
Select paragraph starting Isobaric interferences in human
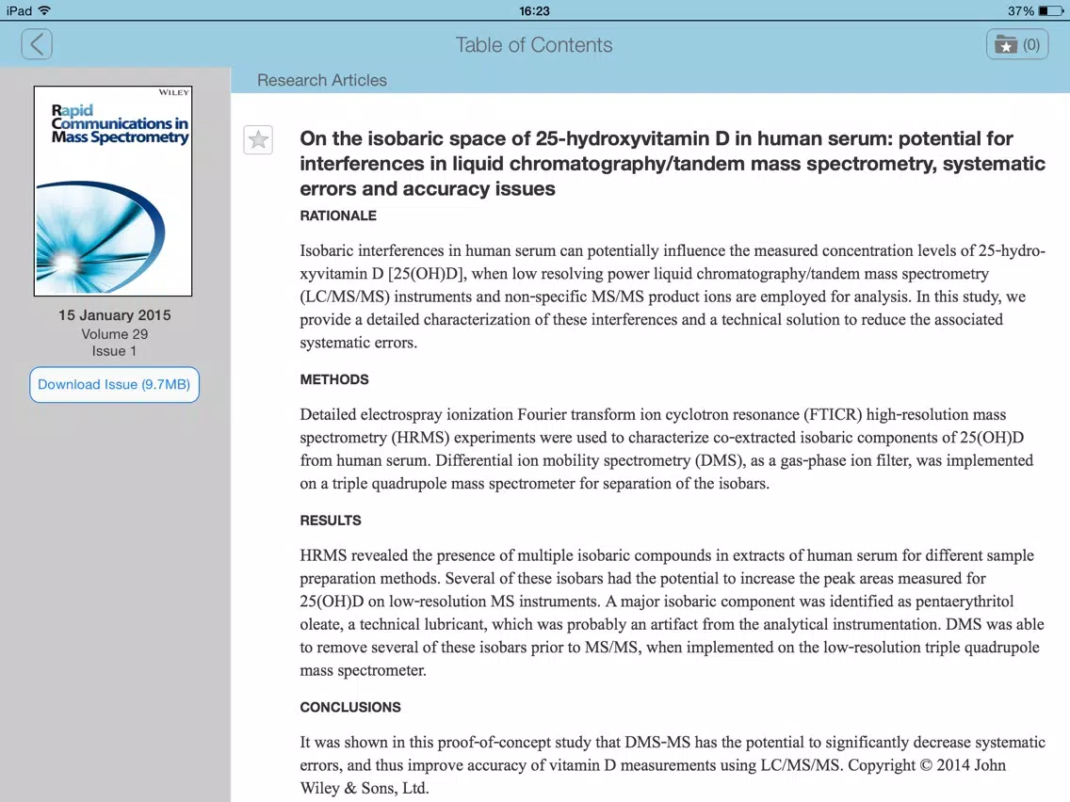pyautogui.click(x=673, y=297)
